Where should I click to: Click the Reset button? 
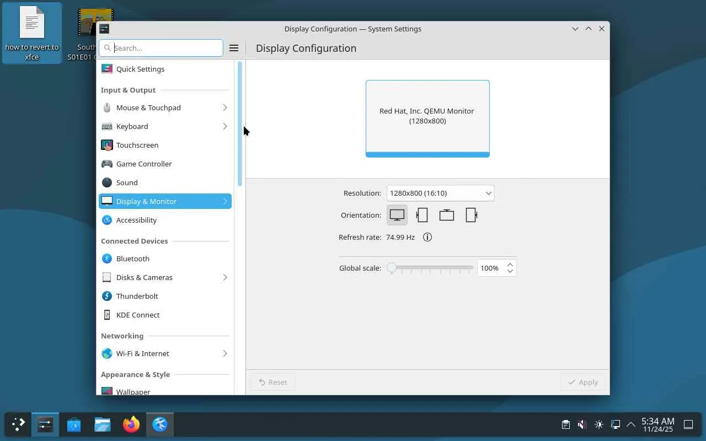273,382
